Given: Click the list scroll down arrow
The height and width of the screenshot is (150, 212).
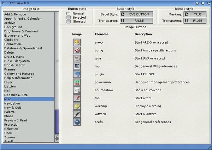Looking at the screenshot, I should pyautogui.click(x=57, y=140).
